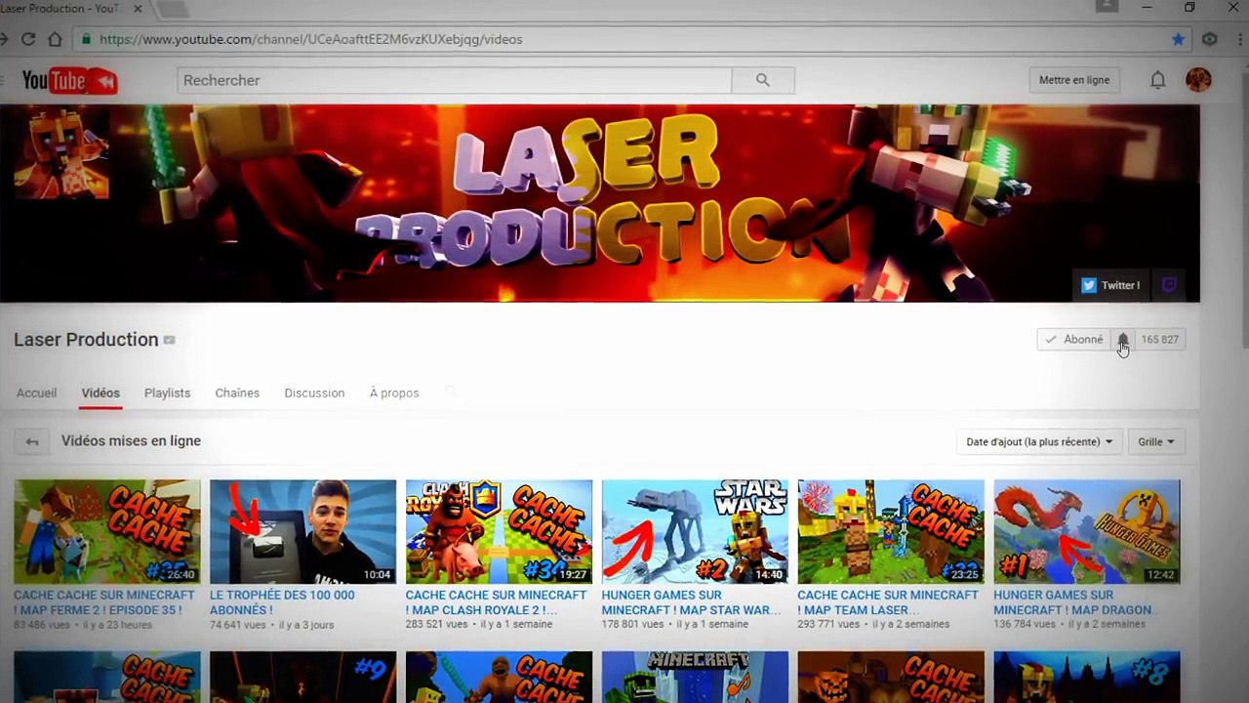Go to the Chaînes tab
The height and width of the screenshot is (703, 1249).
click(x=237, y=393)
